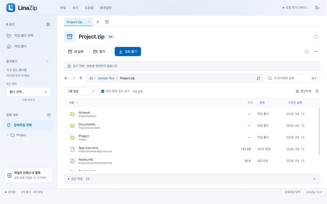This screenshot has height=204, width=327.
Task: Click the shield privacy icon
Action: coord(9,175)
